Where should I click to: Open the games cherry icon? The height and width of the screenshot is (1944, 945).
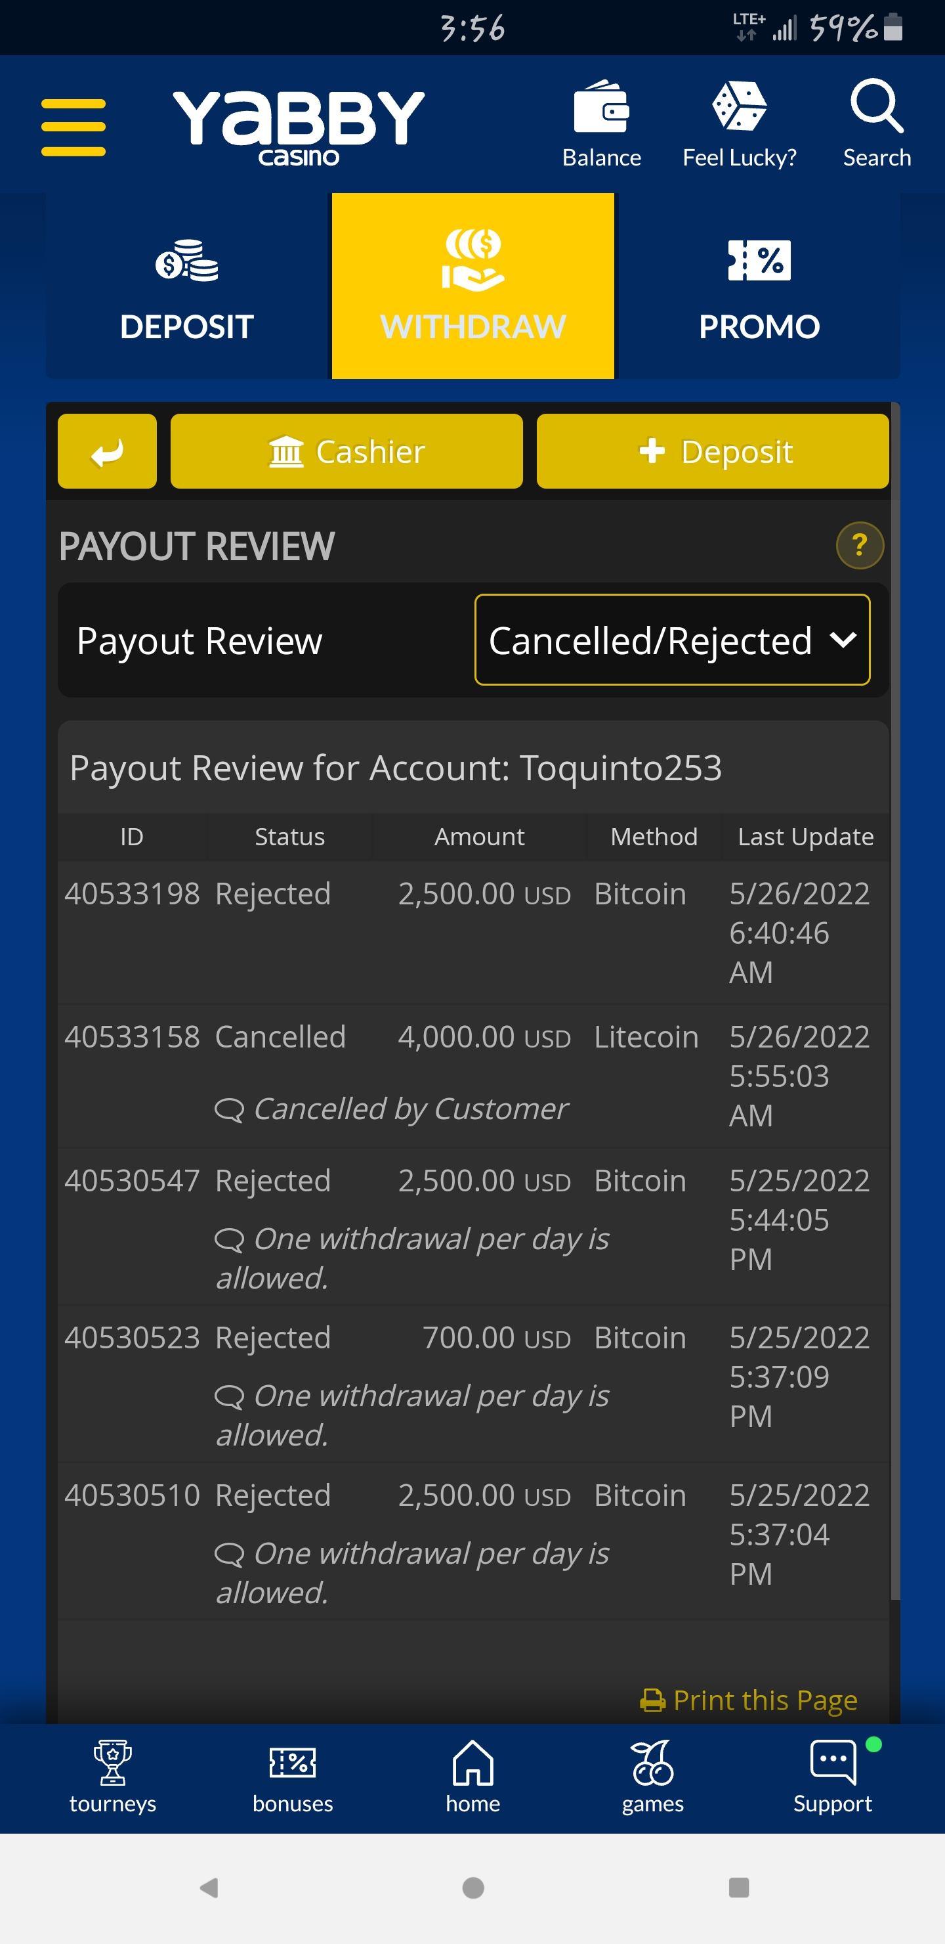[x=652, y=1763]
